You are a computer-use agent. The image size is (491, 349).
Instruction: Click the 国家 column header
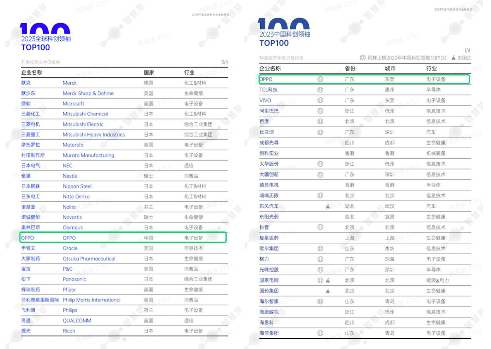pos(149,73)
